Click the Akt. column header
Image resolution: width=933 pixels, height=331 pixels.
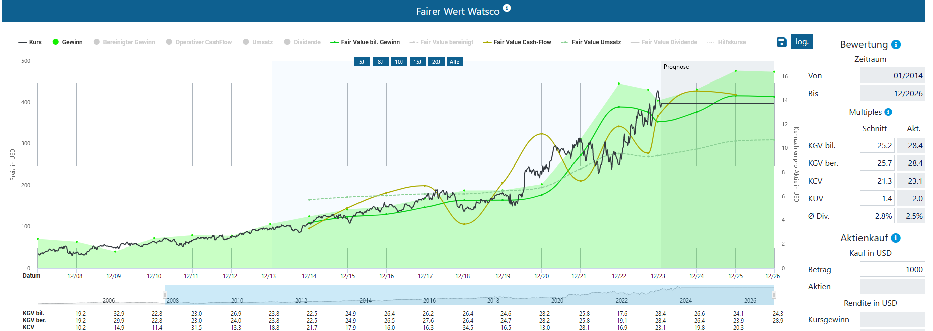tap(913, 129)
